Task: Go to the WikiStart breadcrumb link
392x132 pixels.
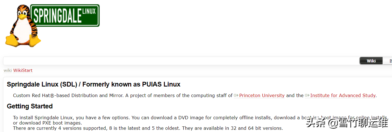Action: (x=23, y=70)
